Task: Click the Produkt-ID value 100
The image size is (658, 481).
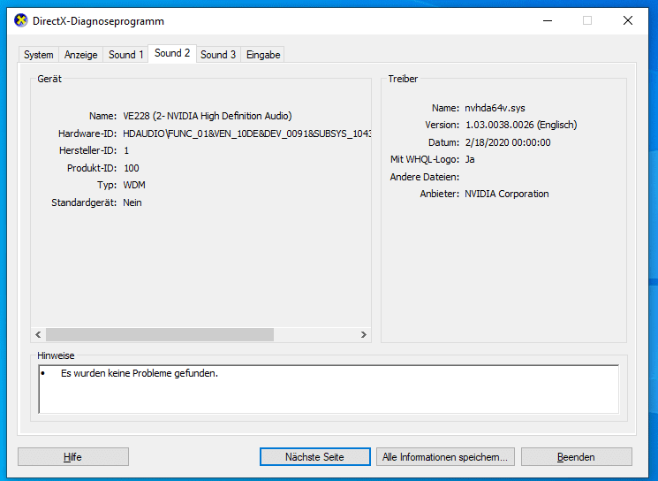Action: click(x=132, y=168)
